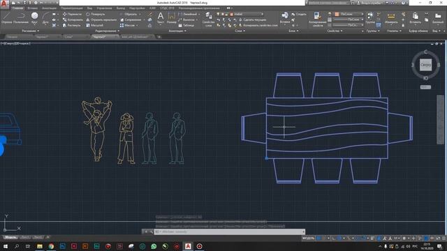Click the Отразить зеркально (Mirror) tool
This screenshot has width=447, height=251.
point(101,20)
